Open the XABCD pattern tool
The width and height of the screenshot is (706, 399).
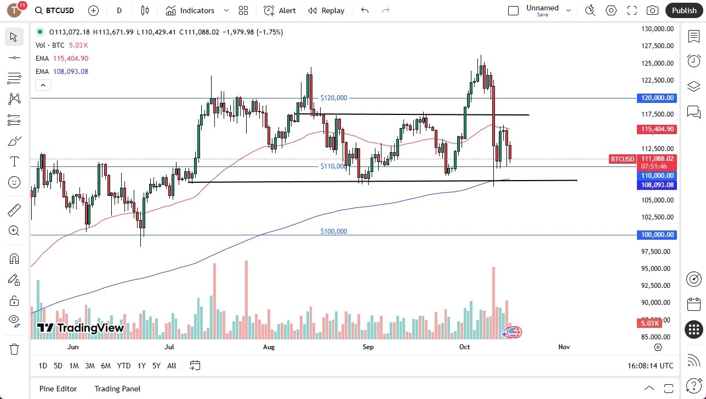pos(14,99)
